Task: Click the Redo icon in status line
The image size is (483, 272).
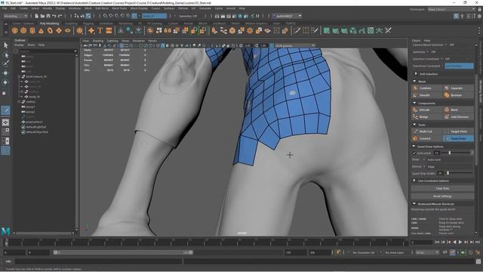Action: 60,16
